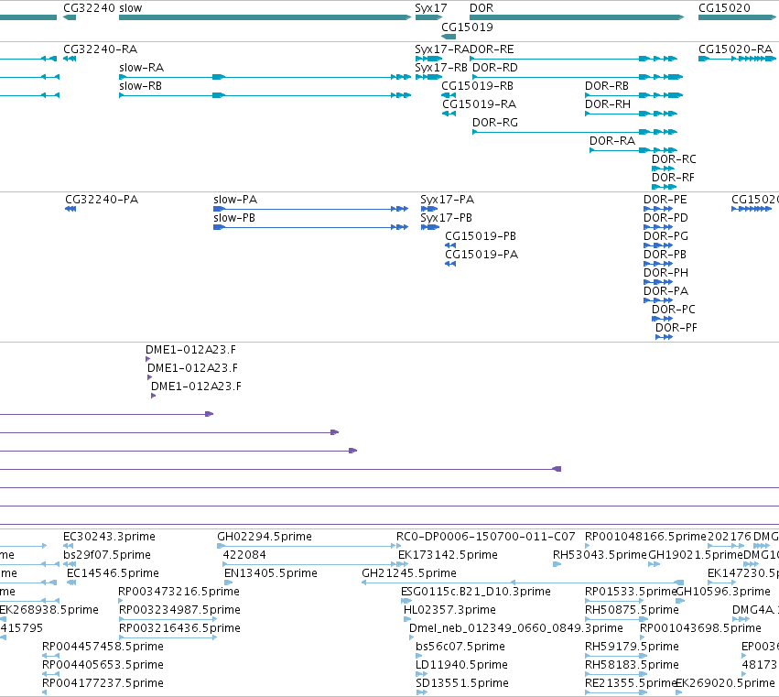The image size is (779, 697).
Task: Select the DOR-PD protein label
Action: click(665, 218)
